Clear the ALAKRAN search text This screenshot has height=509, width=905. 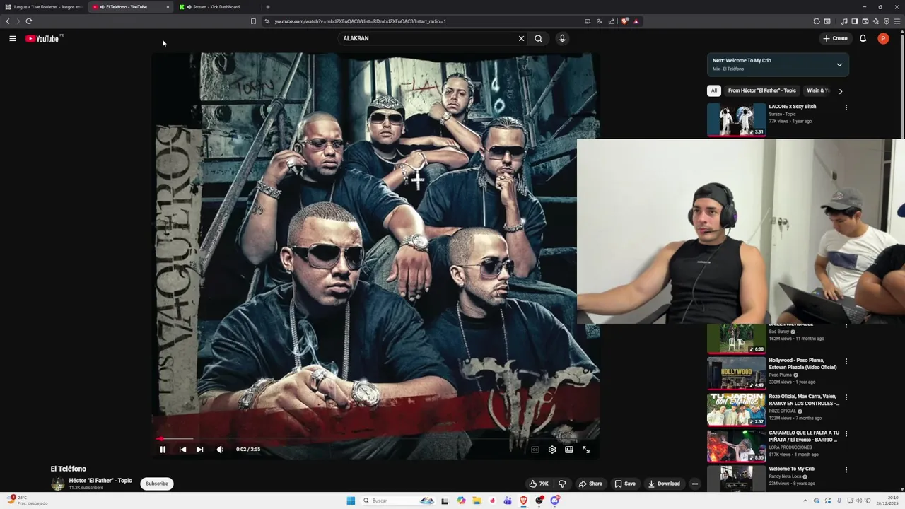[521, 38]
